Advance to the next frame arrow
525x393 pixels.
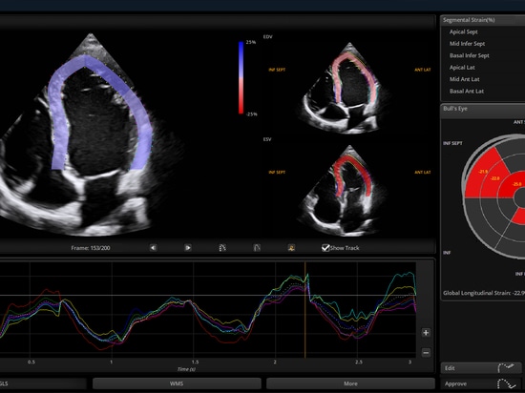pyautogui.click(x=188, y=248)
